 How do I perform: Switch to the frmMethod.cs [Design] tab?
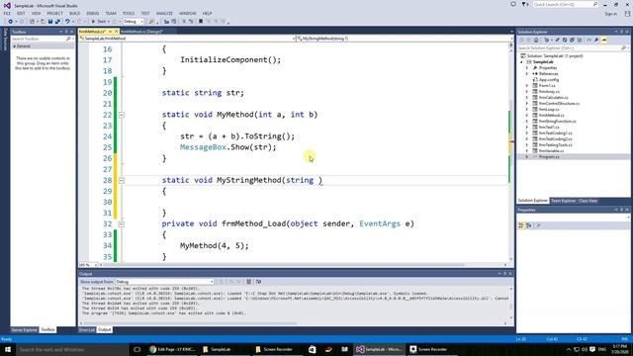click(141, 31)
